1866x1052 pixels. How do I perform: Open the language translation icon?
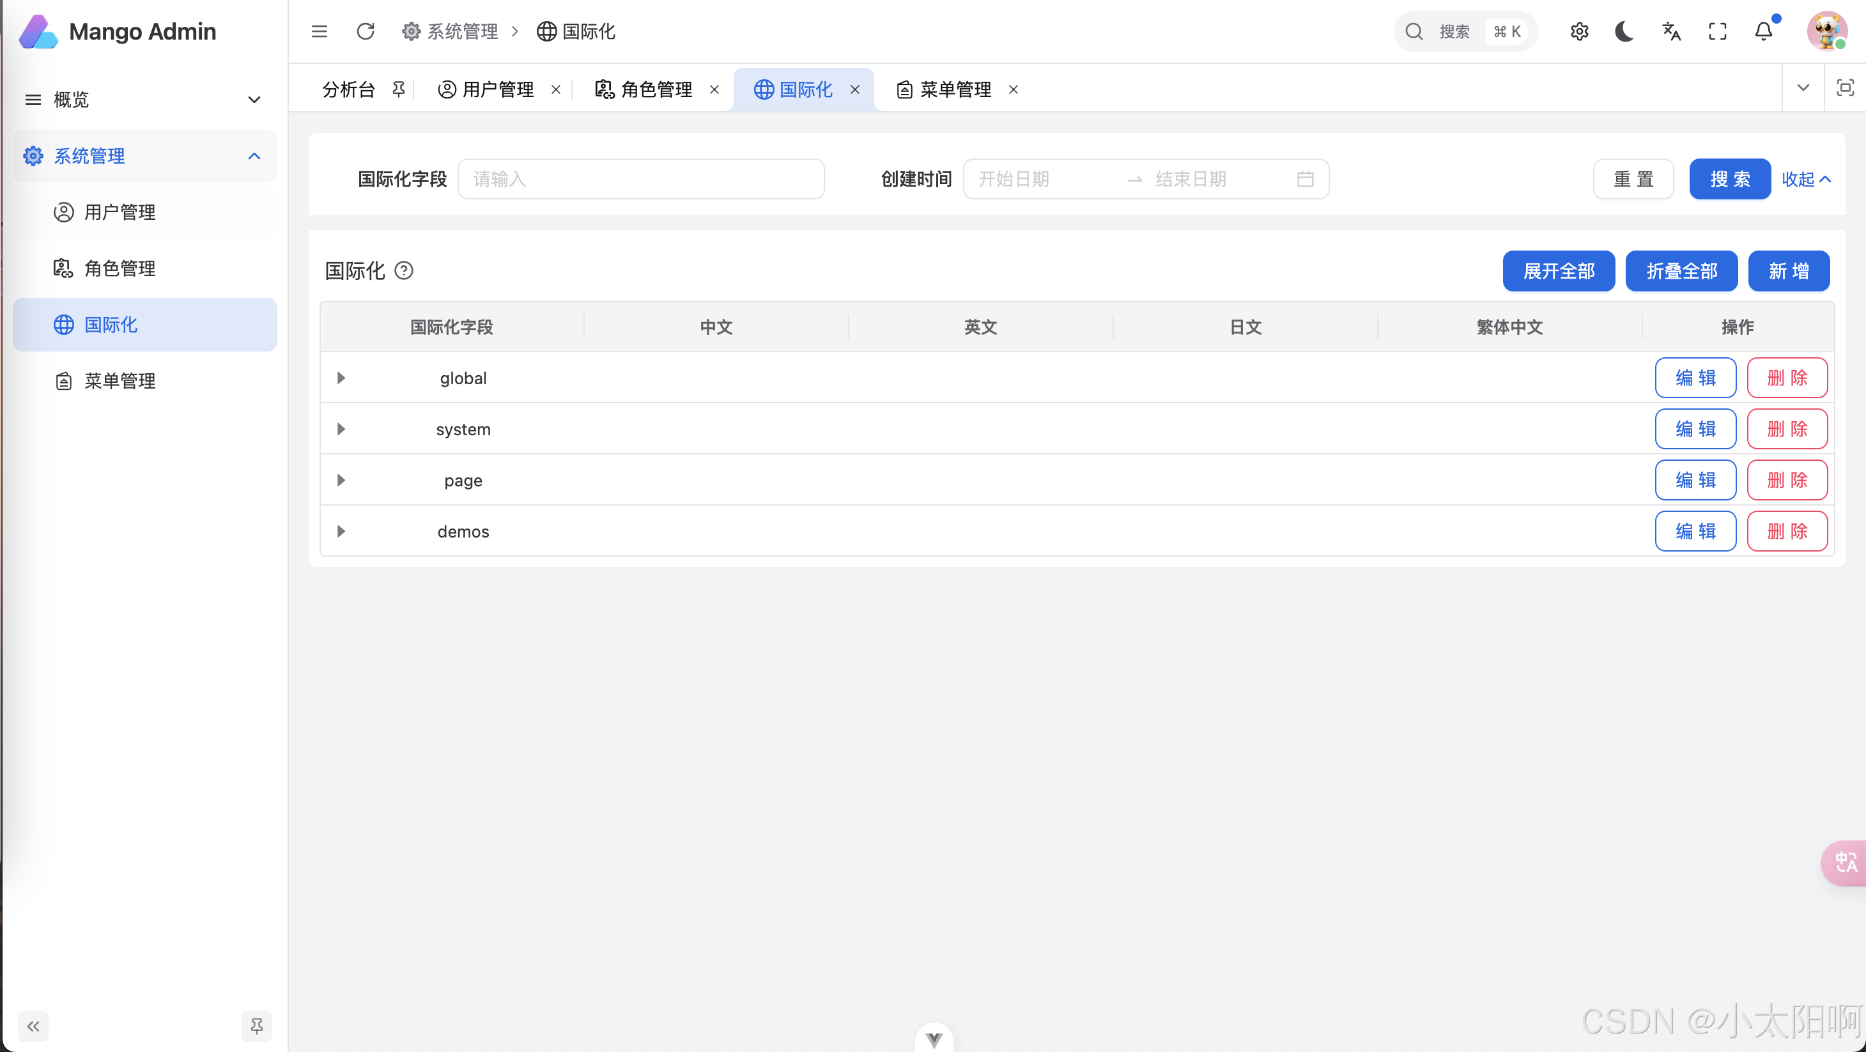pos(1671,31)
